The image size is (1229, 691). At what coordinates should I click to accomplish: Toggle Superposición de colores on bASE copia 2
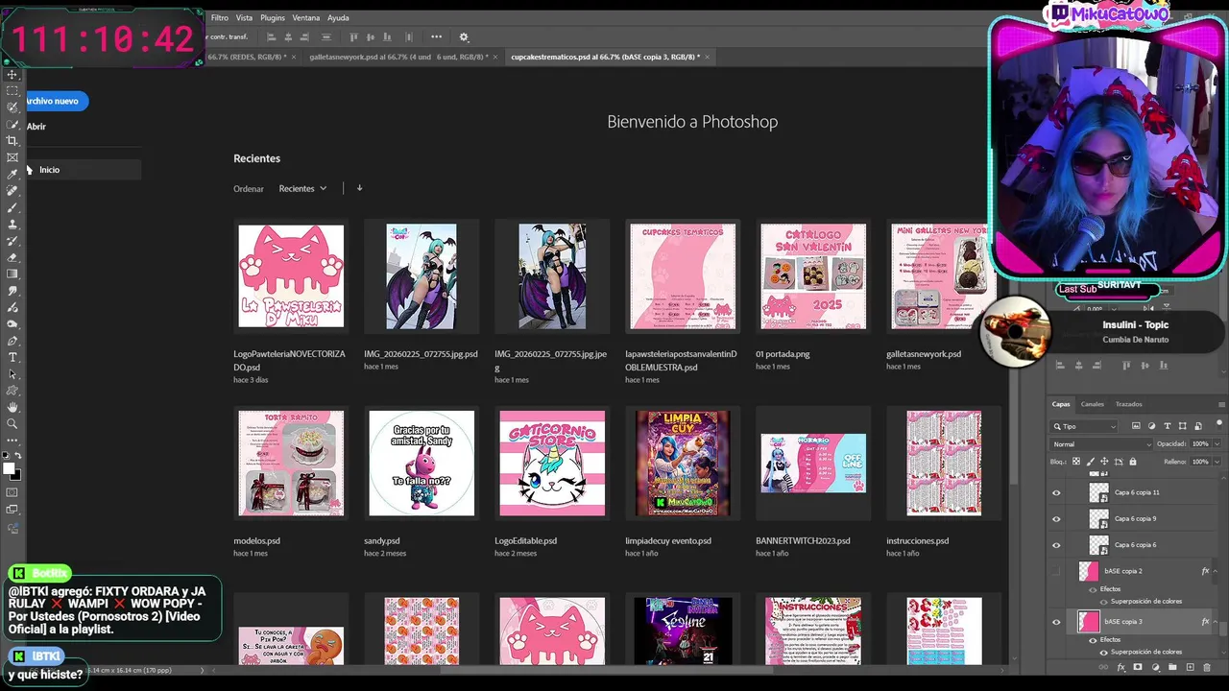(x=1104, y=602)
